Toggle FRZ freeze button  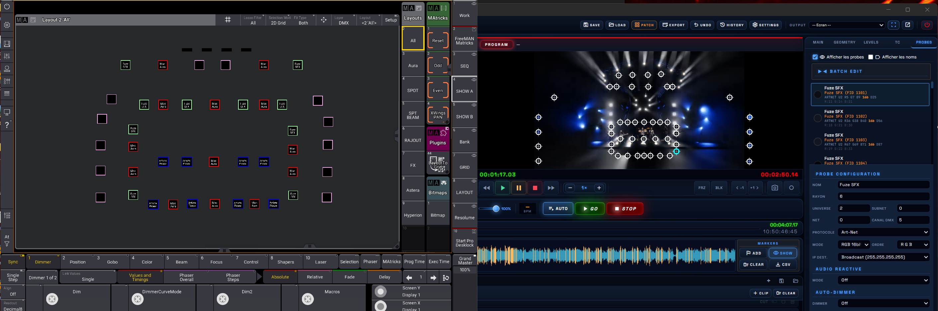pos(702,188)
